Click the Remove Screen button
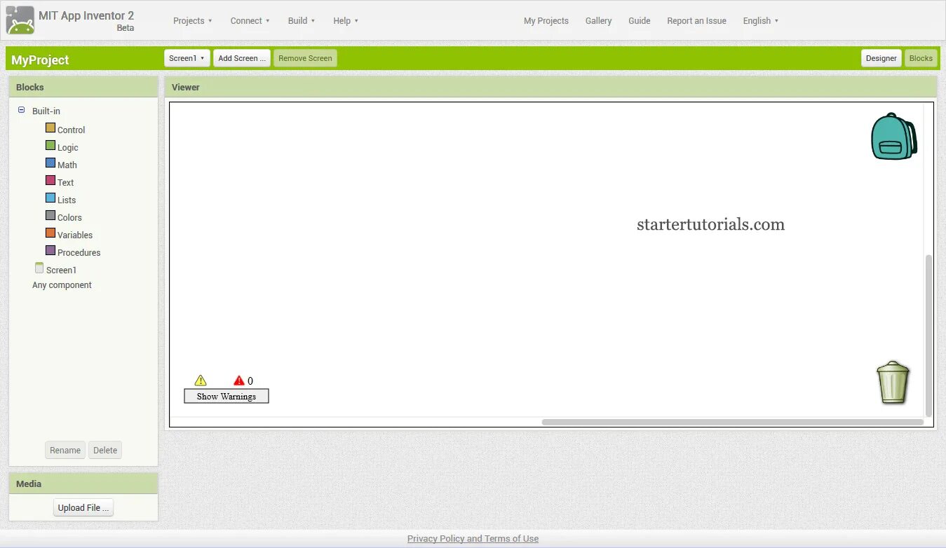 [x=305, y=58]
